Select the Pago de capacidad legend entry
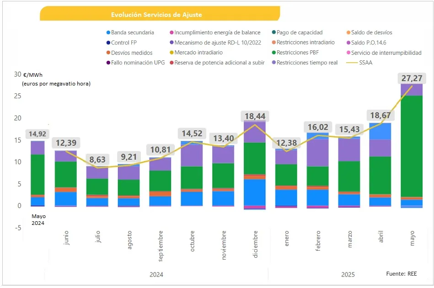This screenshot has width=434, height=288. (297, 32)
